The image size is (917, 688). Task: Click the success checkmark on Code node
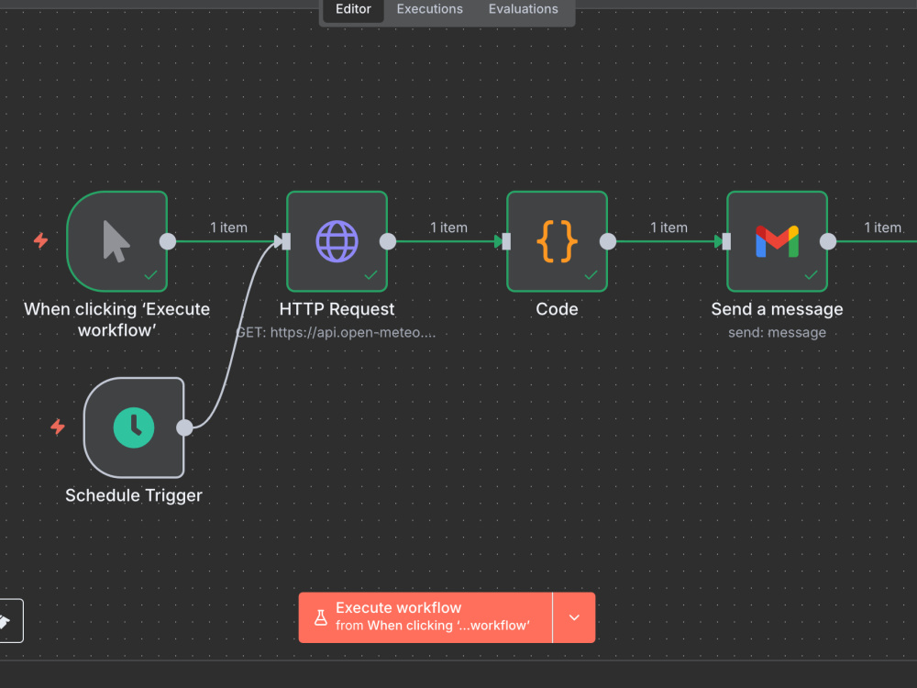[x=591, y=275]
